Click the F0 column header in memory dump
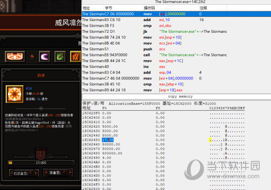Image resolution: width=271 pixels, height=190 pixels. click(105, 108)
